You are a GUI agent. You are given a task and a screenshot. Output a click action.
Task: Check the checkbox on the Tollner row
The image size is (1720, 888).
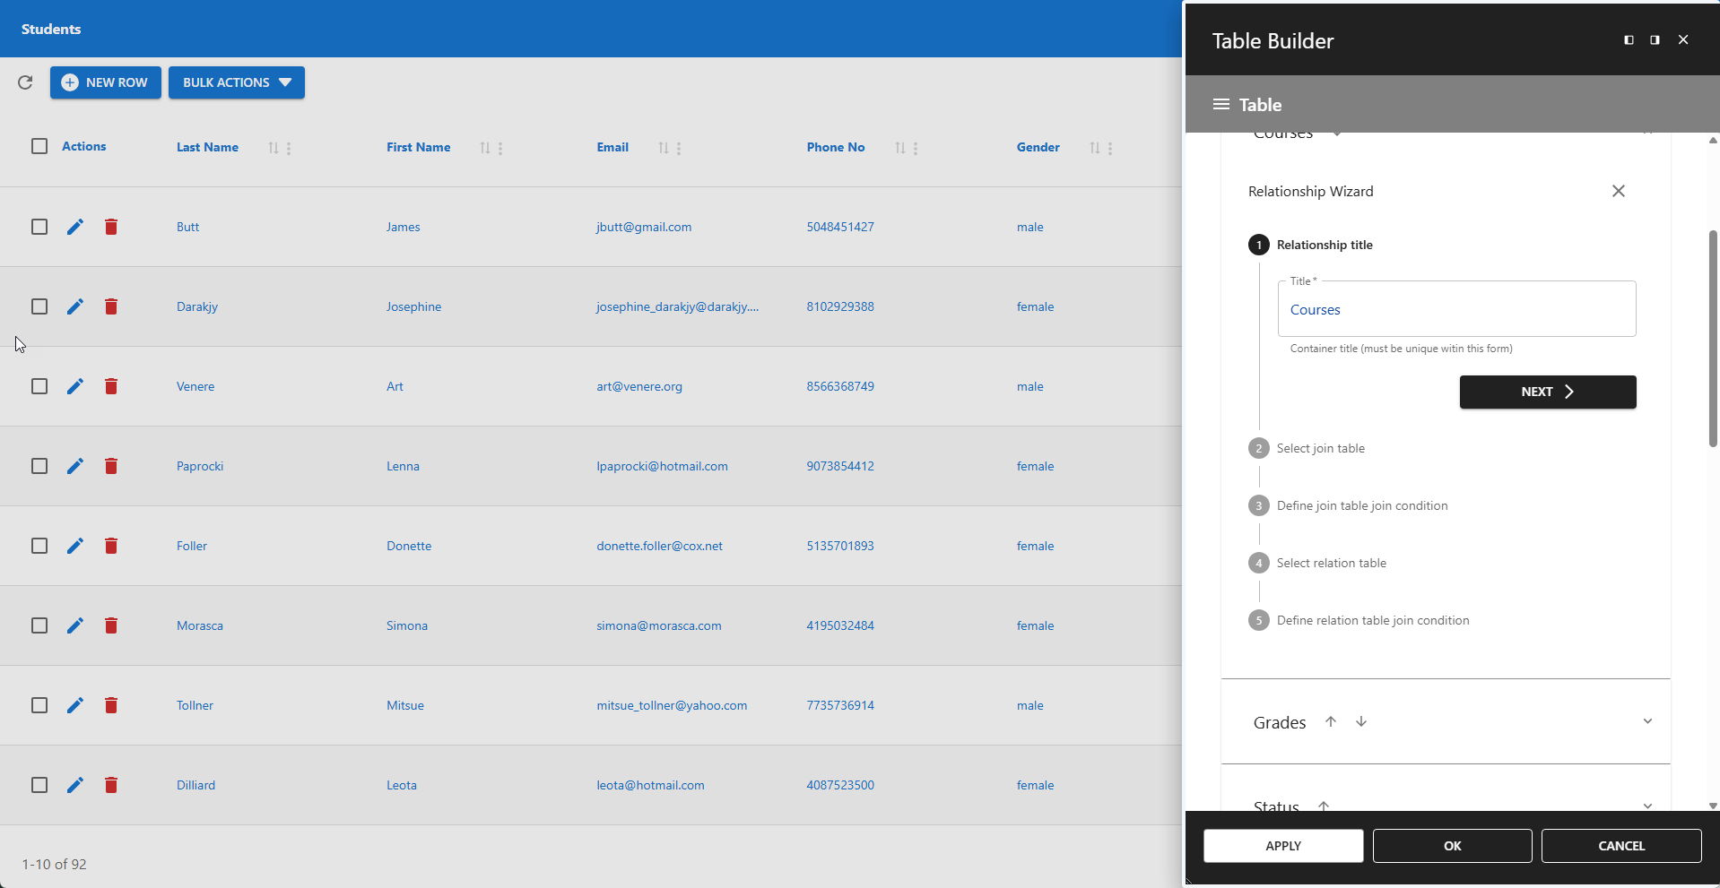39,705
